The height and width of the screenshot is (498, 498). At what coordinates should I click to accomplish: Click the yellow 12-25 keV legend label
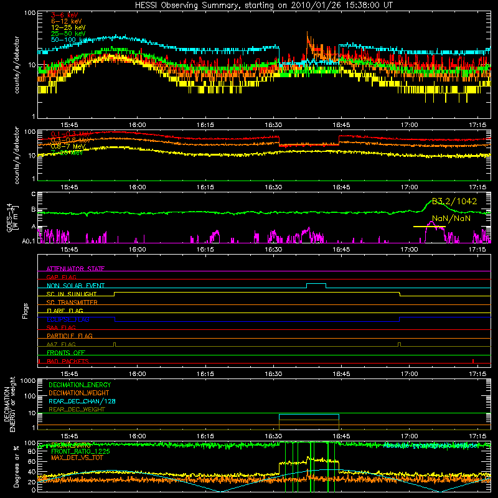pos(68,27)
